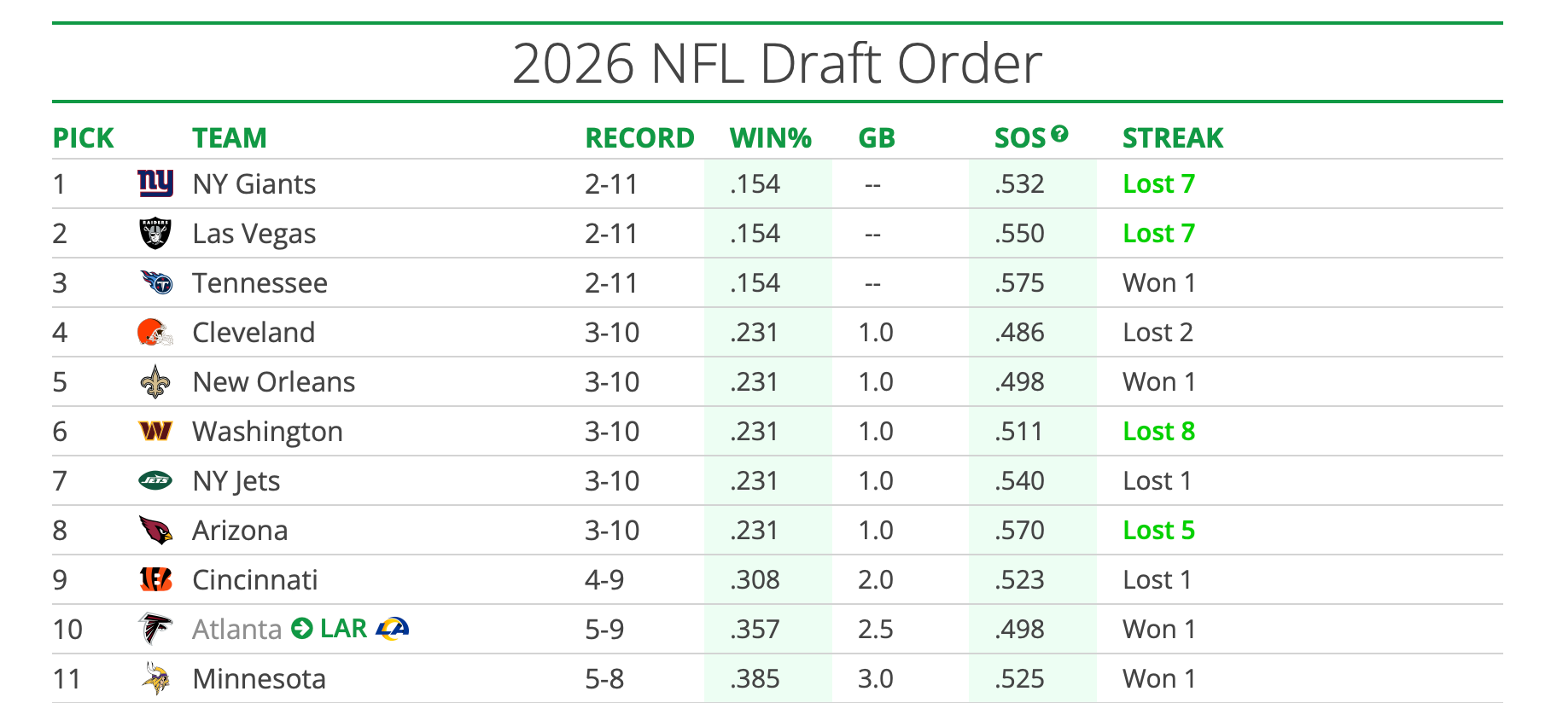Click the Cleveland Browns helmet logo
1557x703 pixels.
[x=155, y=332]
